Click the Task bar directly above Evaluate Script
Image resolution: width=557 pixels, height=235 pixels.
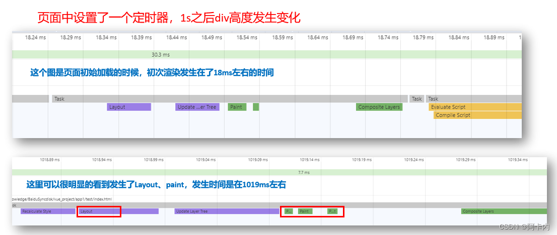474,99
